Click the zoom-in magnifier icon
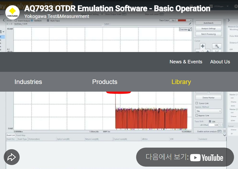238x169 pixels. pos(217,46)
